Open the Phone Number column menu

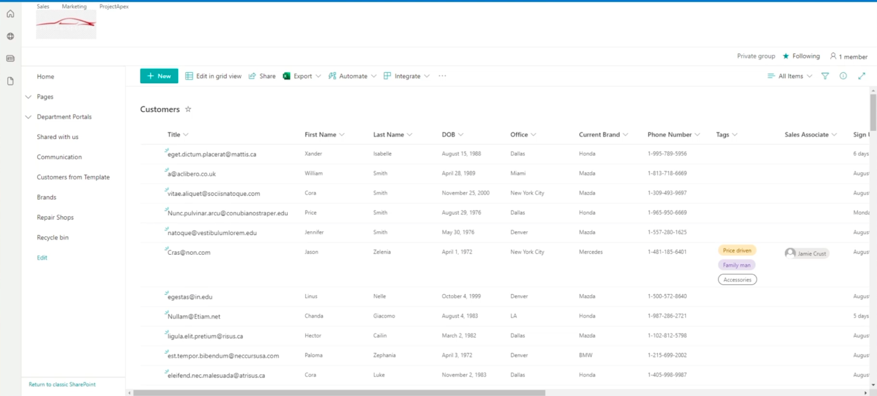[x=674, y=135]
